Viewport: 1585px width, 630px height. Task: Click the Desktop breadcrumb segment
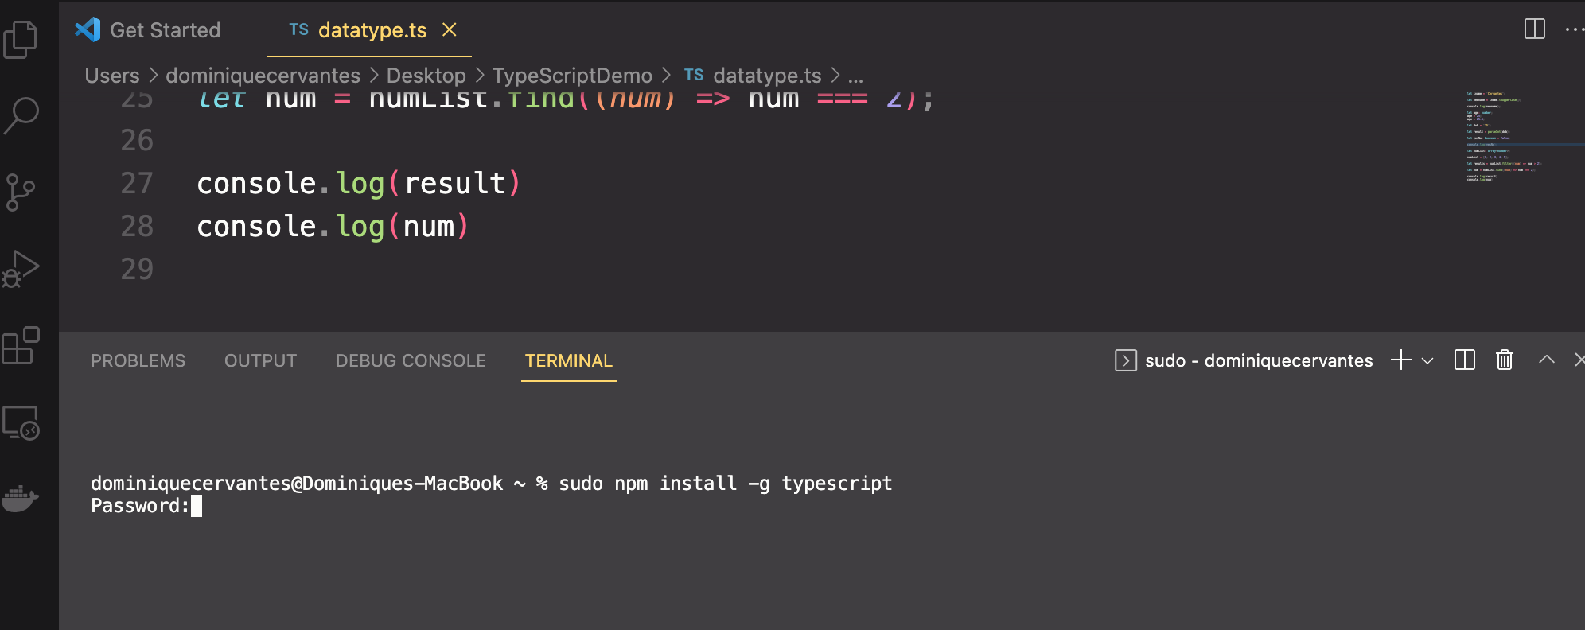(426, 76)
